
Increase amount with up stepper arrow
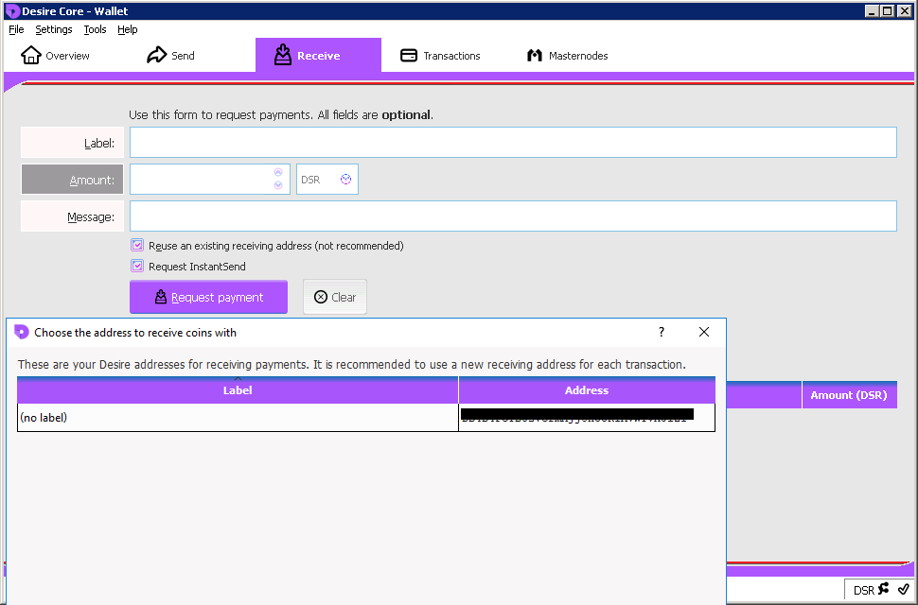(278, 172)
